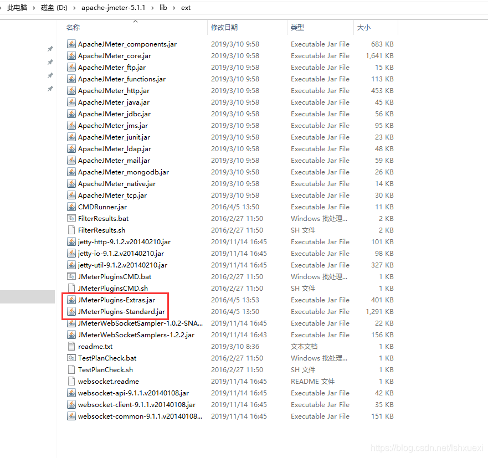
Task: Select the jetty-io-9.1.2.v20140210.jar file
Action: pyautogui.click(x=121, y=254)
